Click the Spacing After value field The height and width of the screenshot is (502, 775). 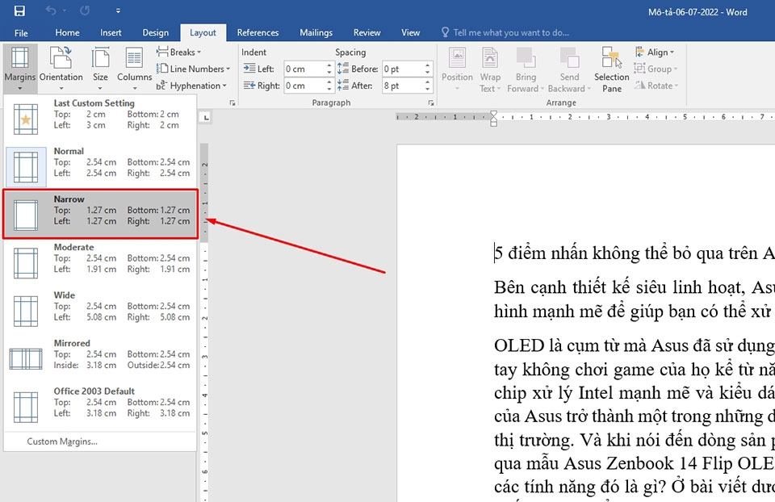[404, 86]
